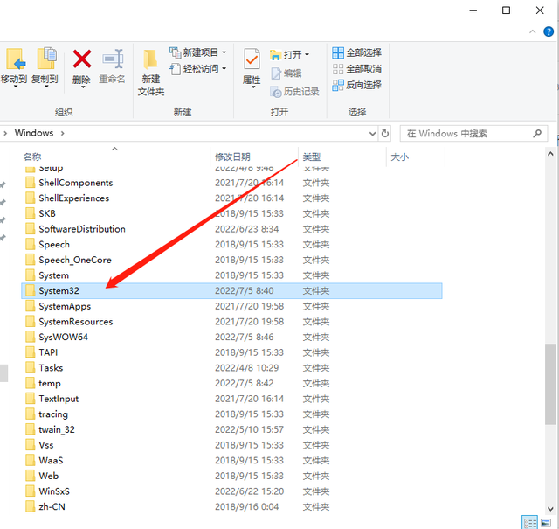Viewport: 559px width, 529px height.
Task: Open the address bar history dropdown
Action: 372,134
